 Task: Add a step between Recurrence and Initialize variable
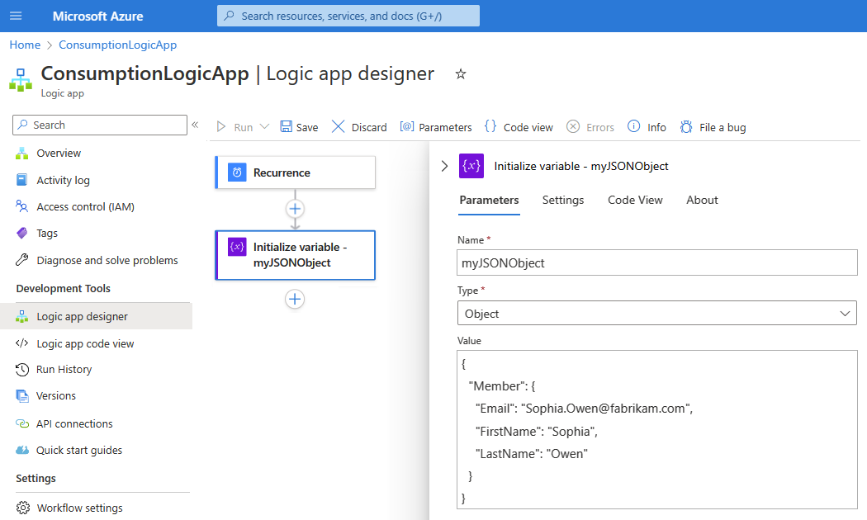click(x=296, y=208)
